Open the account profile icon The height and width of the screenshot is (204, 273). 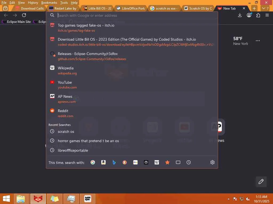[249, 15]
